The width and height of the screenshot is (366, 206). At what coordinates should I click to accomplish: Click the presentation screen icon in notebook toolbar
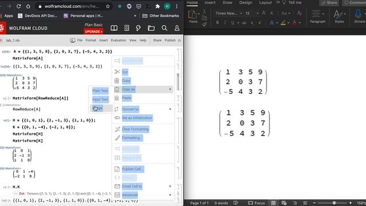coord(73,41)
